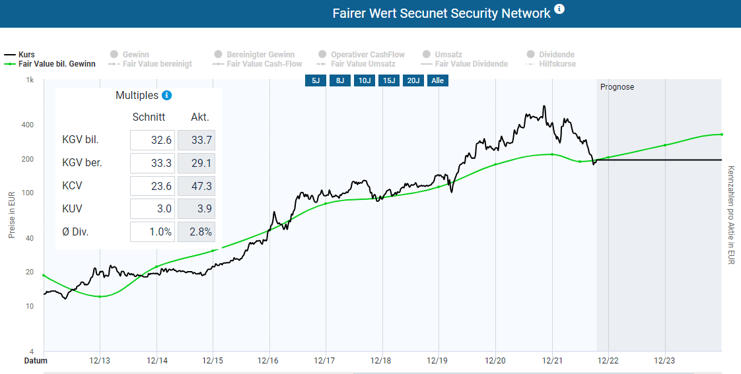The width and height of the screenshot is (741, 374).
Task: Select the 10J time range
Action: [x=364, y=80]
